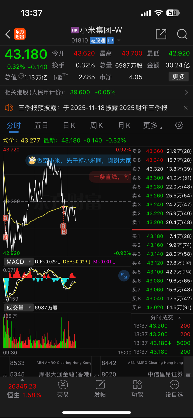Select the 卖1 43.200 order row

tap(162, 222)
